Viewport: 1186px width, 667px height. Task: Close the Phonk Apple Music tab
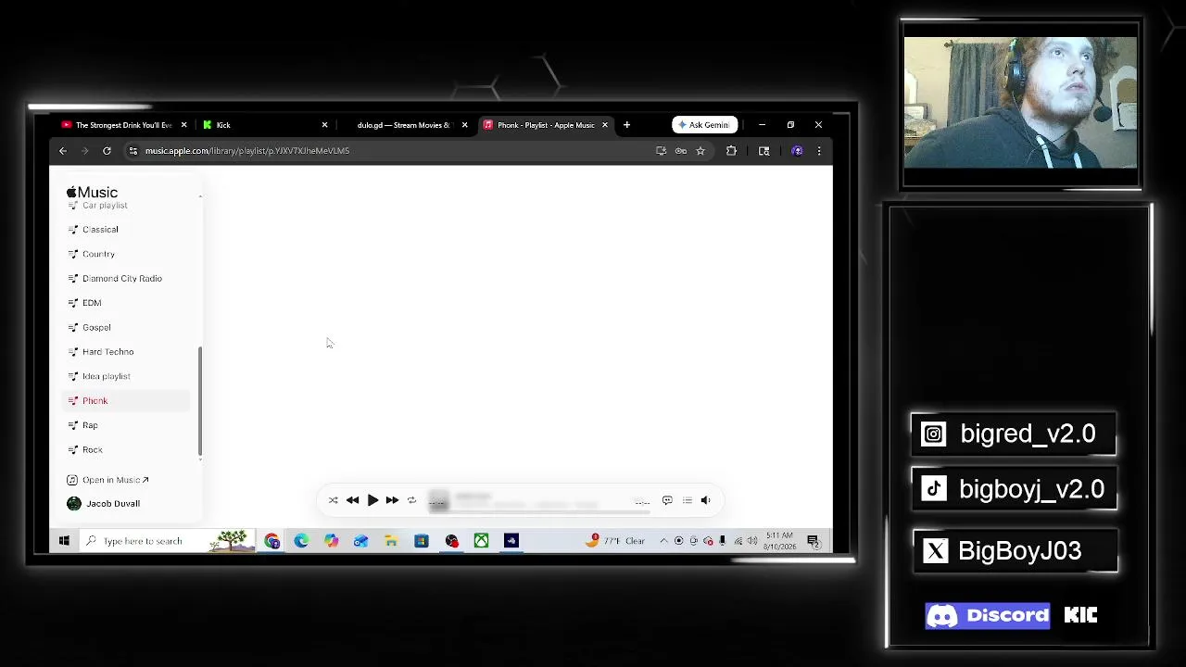tap(605, 125)
